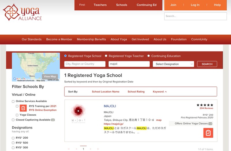231x151 pixels.
Task: Tick the Yoga Classes checkbox
Action: tap(17, 115)
